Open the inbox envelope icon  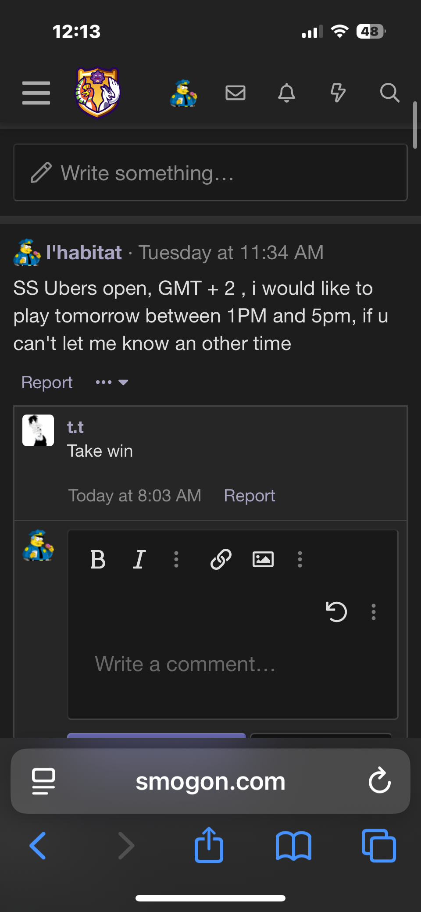(235, 93)
